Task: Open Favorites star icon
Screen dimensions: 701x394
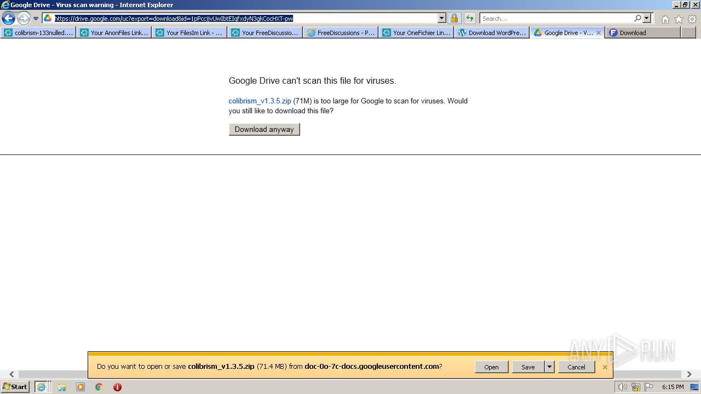Action: (x=679, y=19)
